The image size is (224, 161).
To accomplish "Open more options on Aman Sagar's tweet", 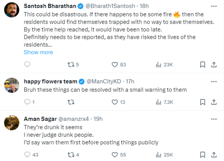I will coord(214,119).
